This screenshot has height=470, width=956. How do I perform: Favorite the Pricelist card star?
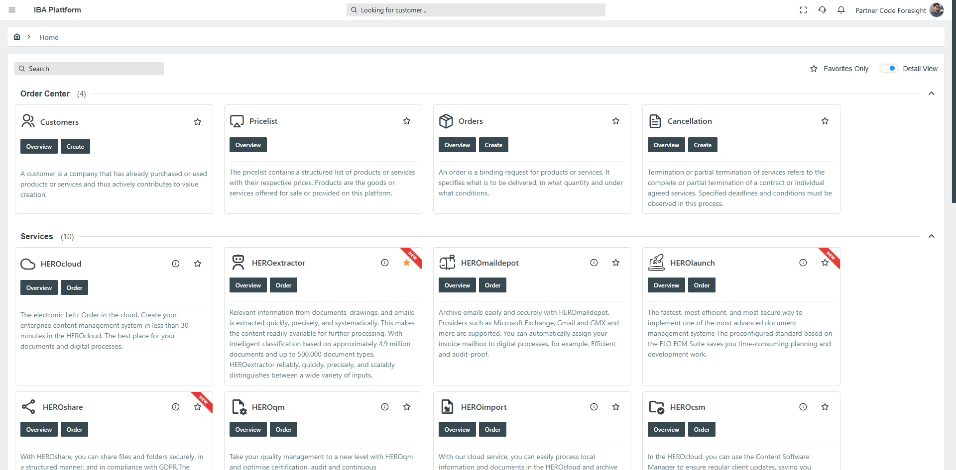coord(407,121)
